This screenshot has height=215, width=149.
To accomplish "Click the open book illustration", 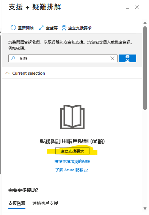I will pos(72,117).
